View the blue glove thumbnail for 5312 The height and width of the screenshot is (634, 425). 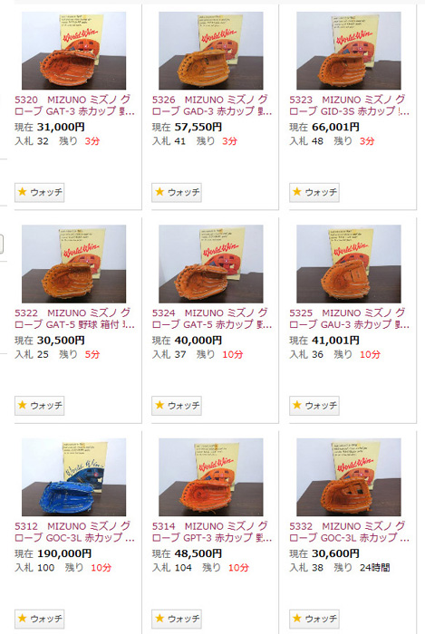[x=74, y=477]
